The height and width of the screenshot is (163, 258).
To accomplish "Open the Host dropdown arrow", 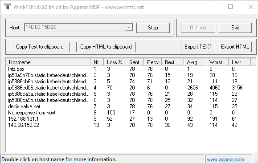I will [x=129, y=28].
